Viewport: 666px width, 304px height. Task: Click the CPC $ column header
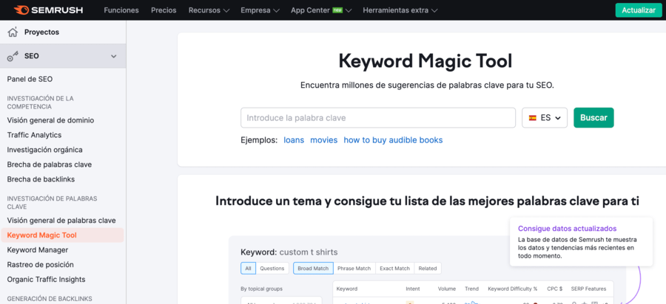point(554,289)
